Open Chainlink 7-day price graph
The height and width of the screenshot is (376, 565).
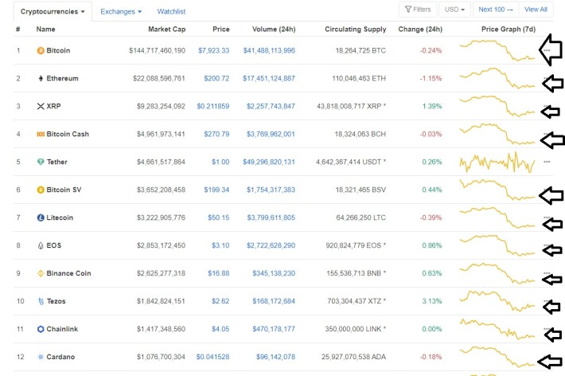coord(497,329)
